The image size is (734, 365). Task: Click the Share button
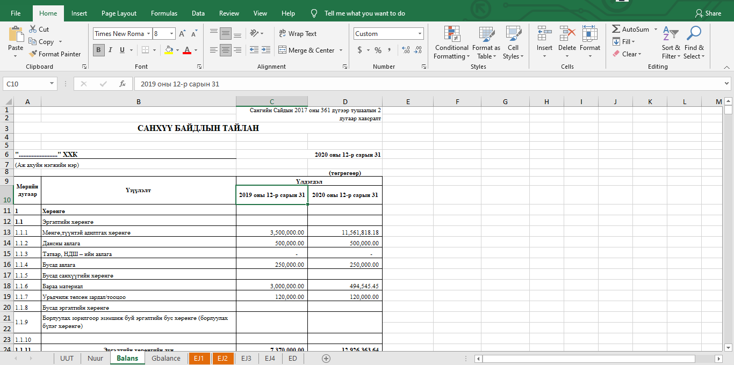point(708,13)
